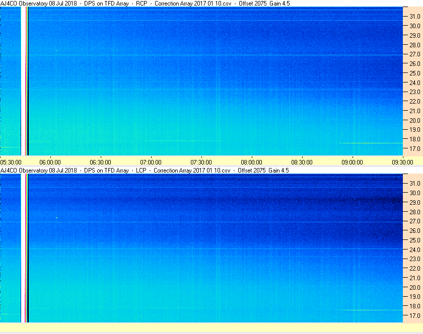Click the LCP spectrogram title text
Viewport: 423px width, 334px height.
pos(145,171)
